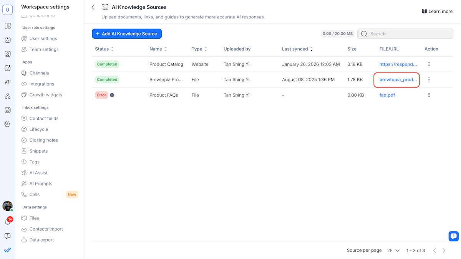
Task: Sort the table by Name column
Action: coord(166,49)
